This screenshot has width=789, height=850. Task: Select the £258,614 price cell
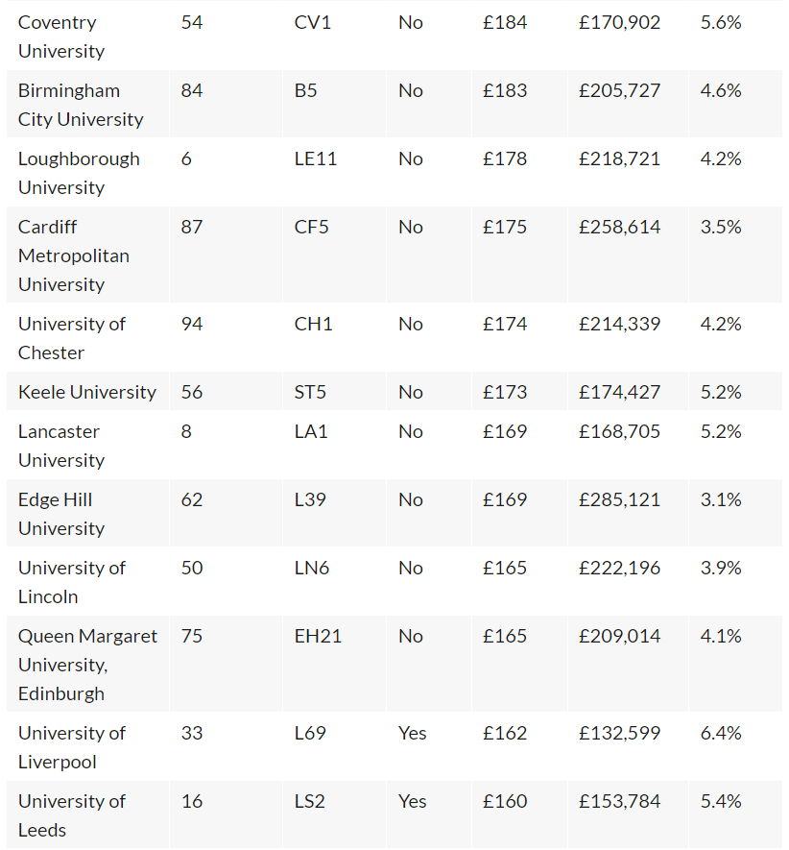click(x=619, y=227)
